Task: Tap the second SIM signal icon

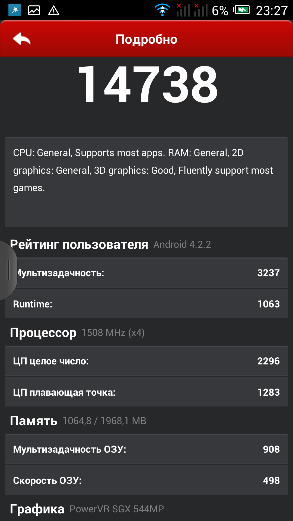Action: coord(201,10)
